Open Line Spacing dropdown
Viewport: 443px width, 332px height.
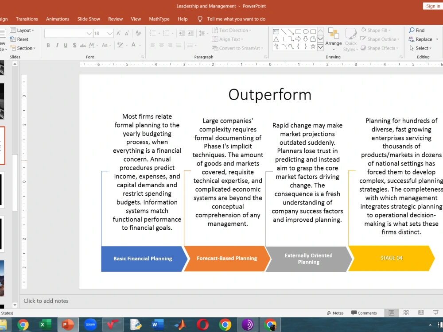(x=203, y=33)
